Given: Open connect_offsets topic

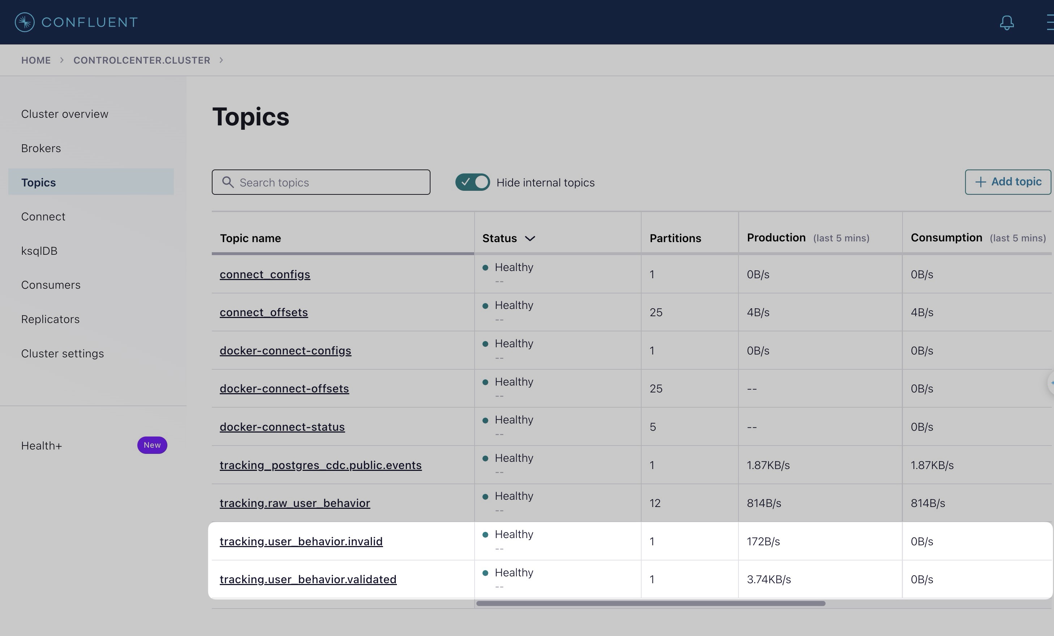Looking at the screenshot, I should pyautogui.click(x=263, y=313).
